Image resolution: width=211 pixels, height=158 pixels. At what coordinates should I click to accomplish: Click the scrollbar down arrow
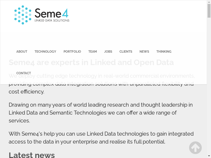click(209, 156)
